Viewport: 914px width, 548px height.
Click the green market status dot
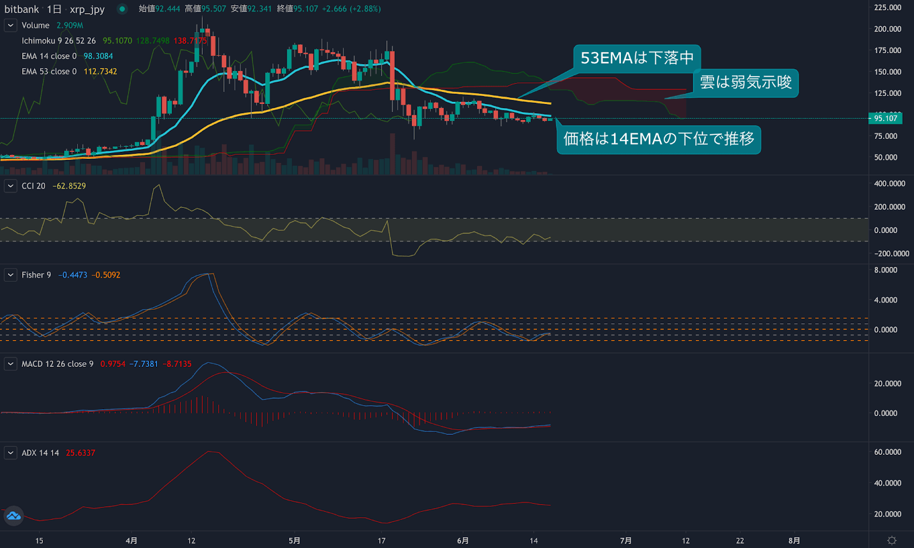coord(122,9)
